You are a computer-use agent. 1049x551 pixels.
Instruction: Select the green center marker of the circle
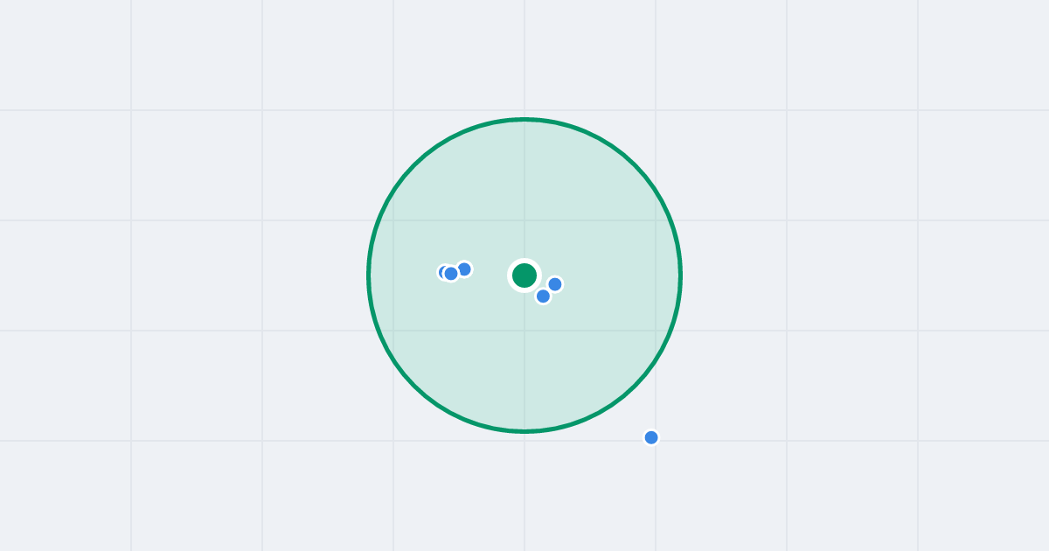point(524,275)
